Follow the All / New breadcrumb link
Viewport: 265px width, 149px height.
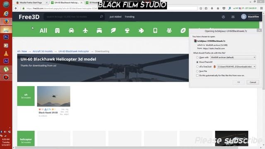coord(22,51)
